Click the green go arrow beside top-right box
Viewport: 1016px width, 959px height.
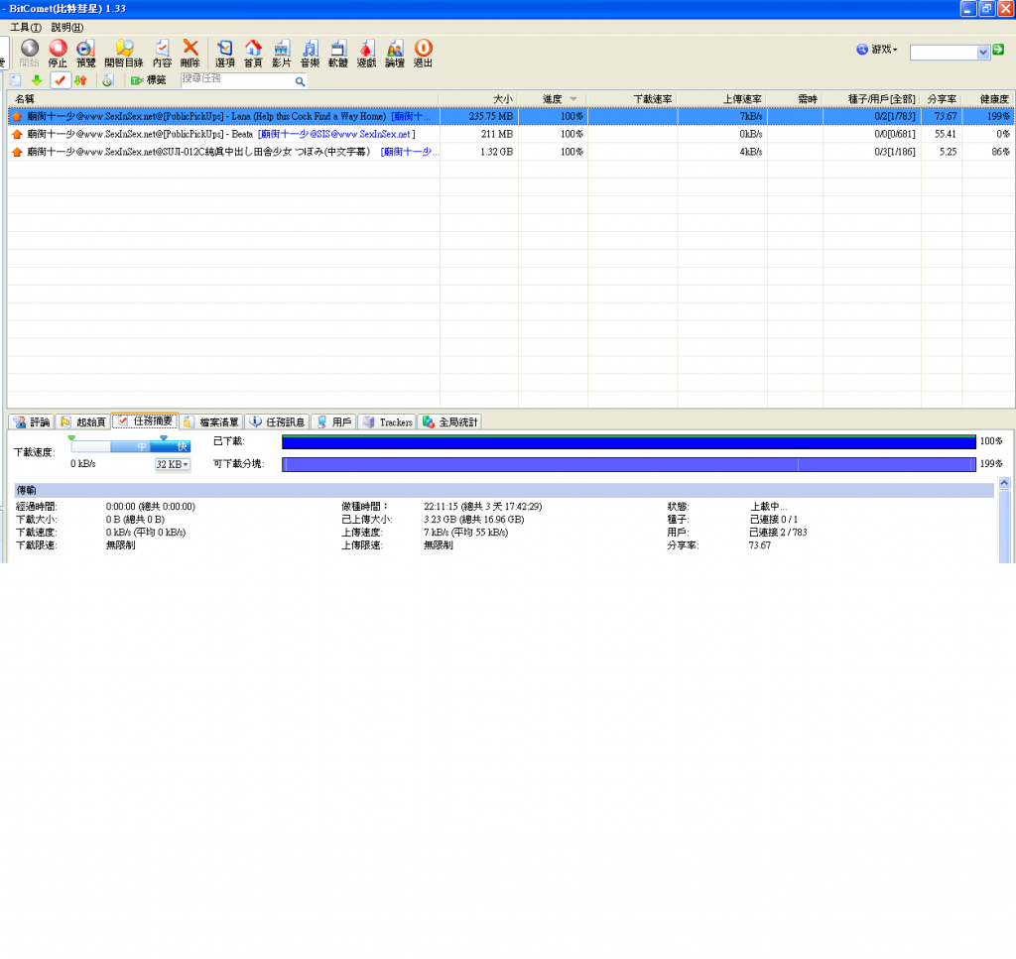point(998,50)
